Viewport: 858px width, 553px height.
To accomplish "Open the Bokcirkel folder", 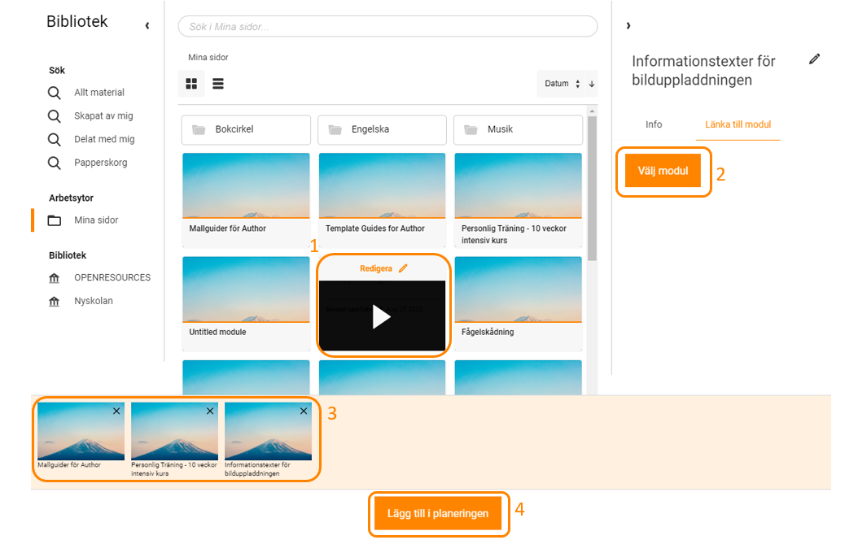I will pos(246,129).
